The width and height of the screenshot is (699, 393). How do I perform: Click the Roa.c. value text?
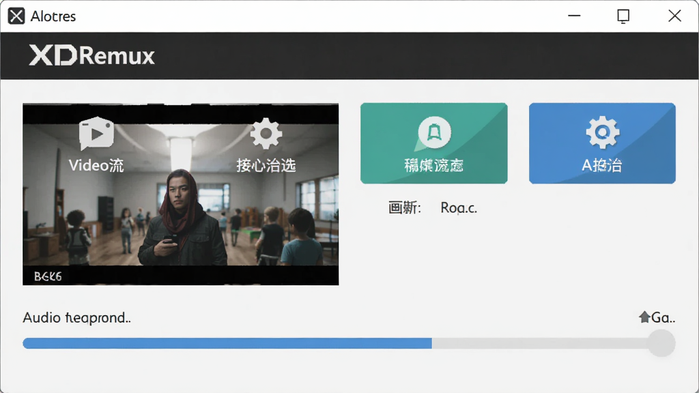tap(459, 207)
